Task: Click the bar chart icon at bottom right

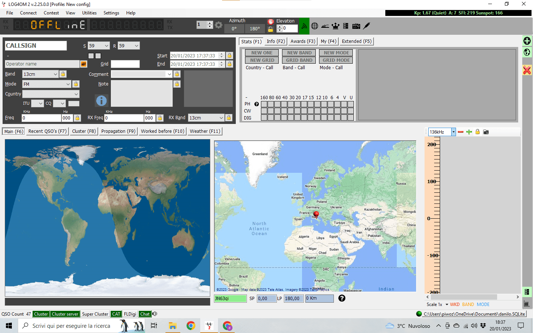Action: pyautogui.click(x=527, y=304)
